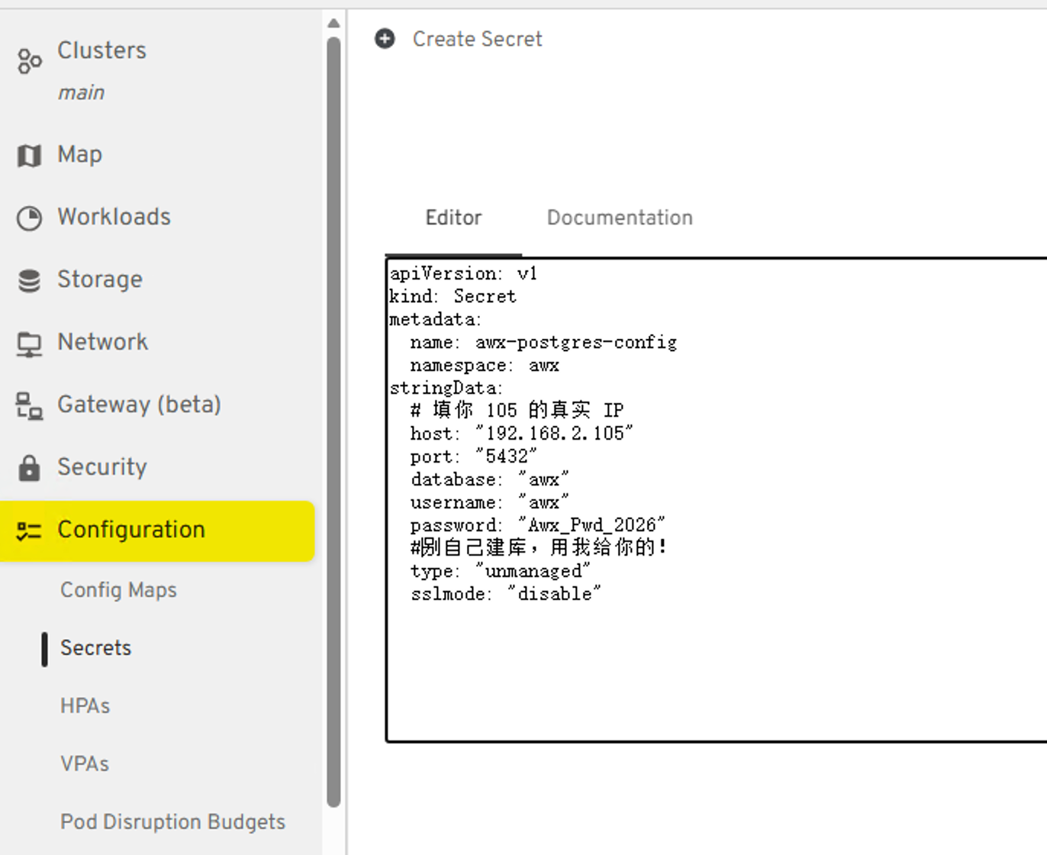
Task: Click the Gateway (beta) icon
Action: click(x=29, y=406)
